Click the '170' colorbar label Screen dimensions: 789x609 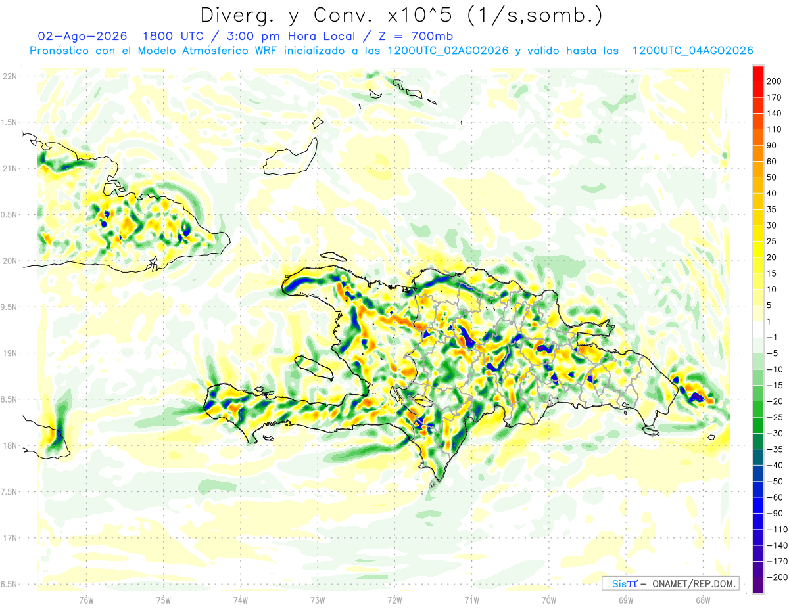[775, 97]
